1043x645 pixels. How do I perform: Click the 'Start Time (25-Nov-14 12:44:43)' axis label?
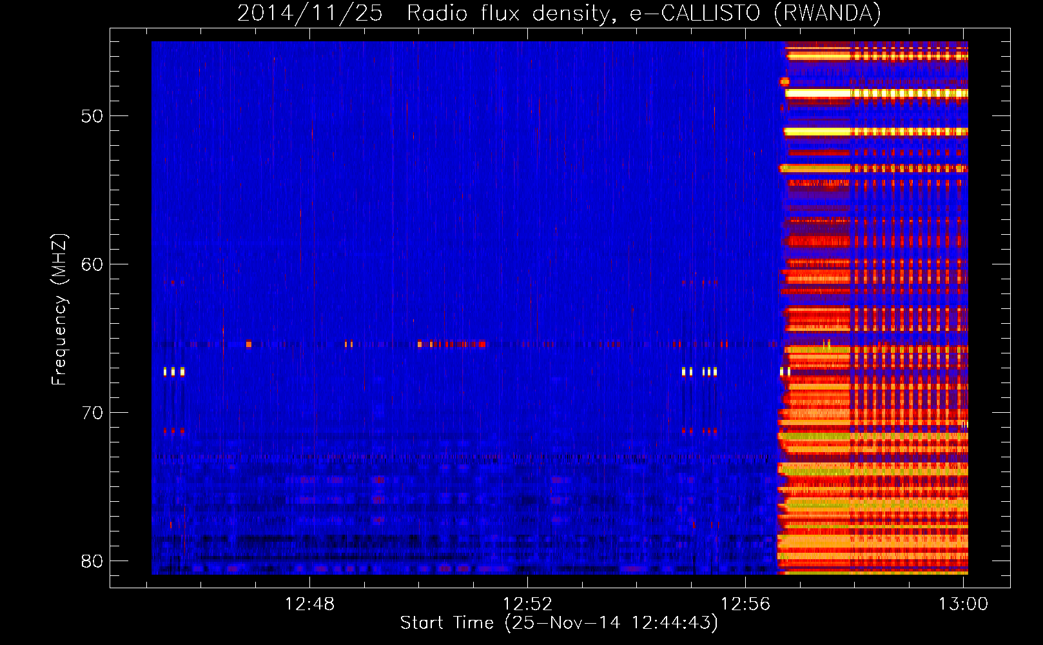pyautogui.click(x=559, y=623)
